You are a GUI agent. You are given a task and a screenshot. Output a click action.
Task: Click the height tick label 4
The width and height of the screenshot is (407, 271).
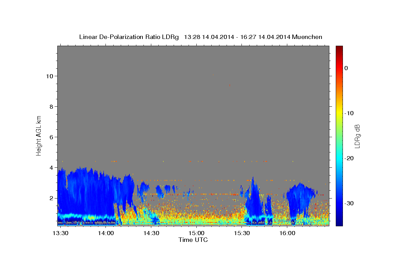51,167
